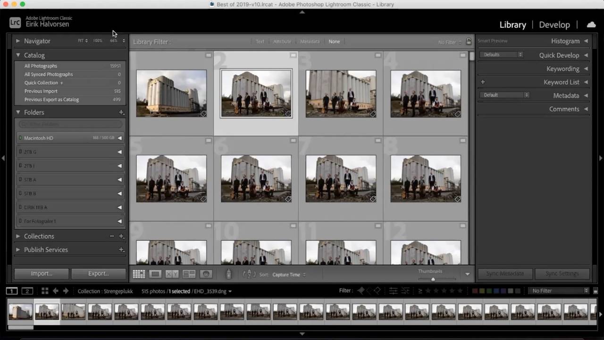Image resolution: width=604 pixels, height=340 pixels.
Task: Select None in Library Filter bar
Action: click(334, 42)
